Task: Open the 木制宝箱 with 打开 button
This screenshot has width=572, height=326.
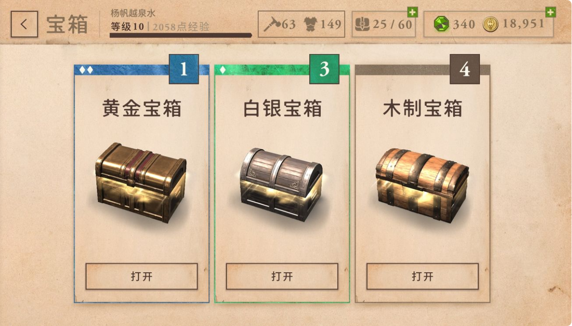Action: tap(422, 276)
